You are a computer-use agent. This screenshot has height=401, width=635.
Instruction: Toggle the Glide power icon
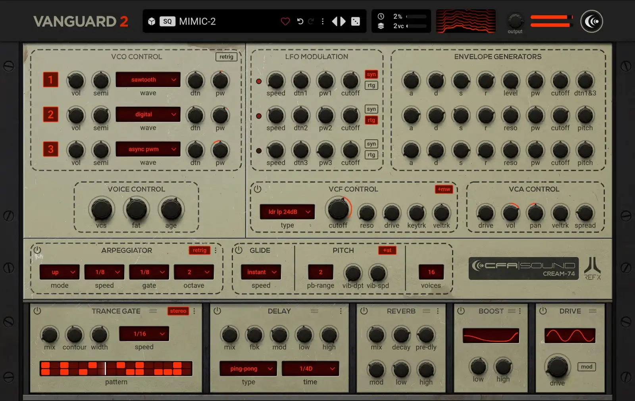pyautogui.click(x=239, y=250)
